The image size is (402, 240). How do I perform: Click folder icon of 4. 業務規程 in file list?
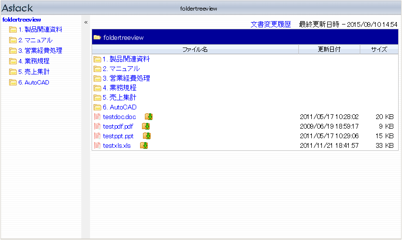[x=97, y=88]
